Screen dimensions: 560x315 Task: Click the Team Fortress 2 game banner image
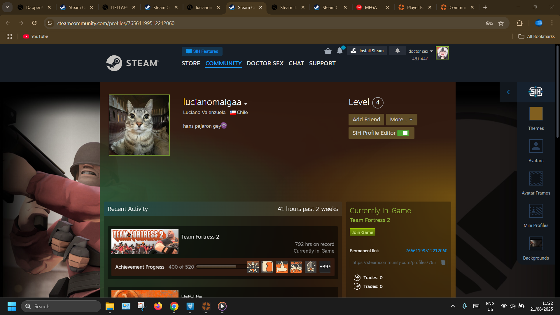pos(145,242)
